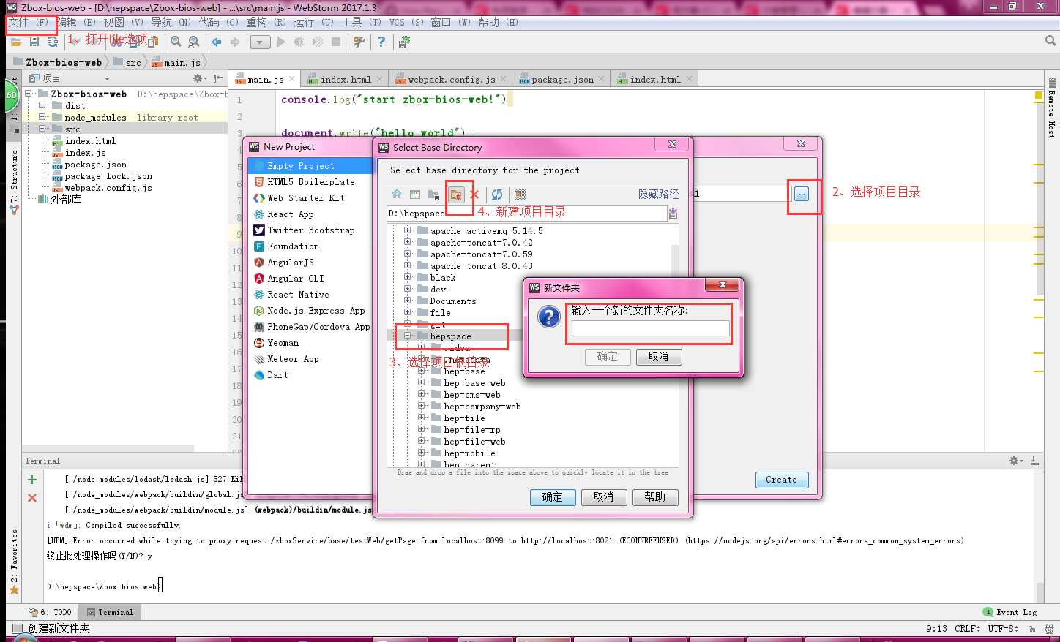Switch to the package.json tab
Image resolution: width=1060 pixels, height=642 pixels.
tap(561, 79)
